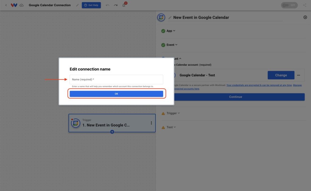Select the New Event in Google C... trigger card

tap(112, 123)
